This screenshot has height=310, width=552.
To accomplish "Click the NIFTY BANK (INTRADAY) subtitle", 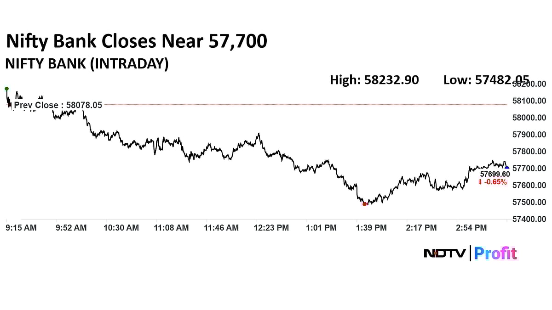I will click(x=86, y=64).
